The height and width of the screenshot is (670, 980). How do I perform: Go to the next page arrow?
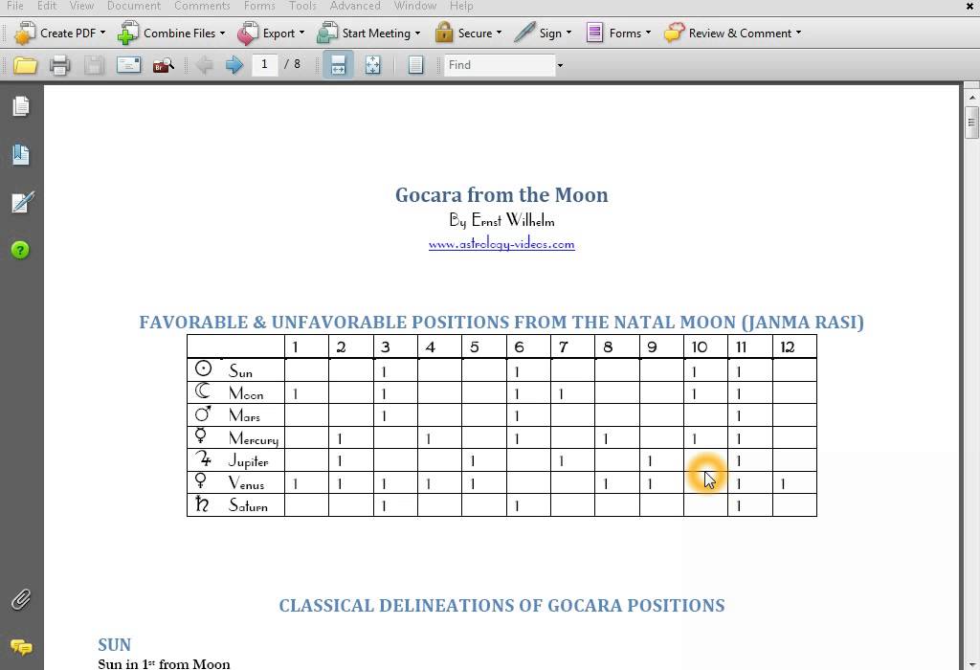coord(234,65)
